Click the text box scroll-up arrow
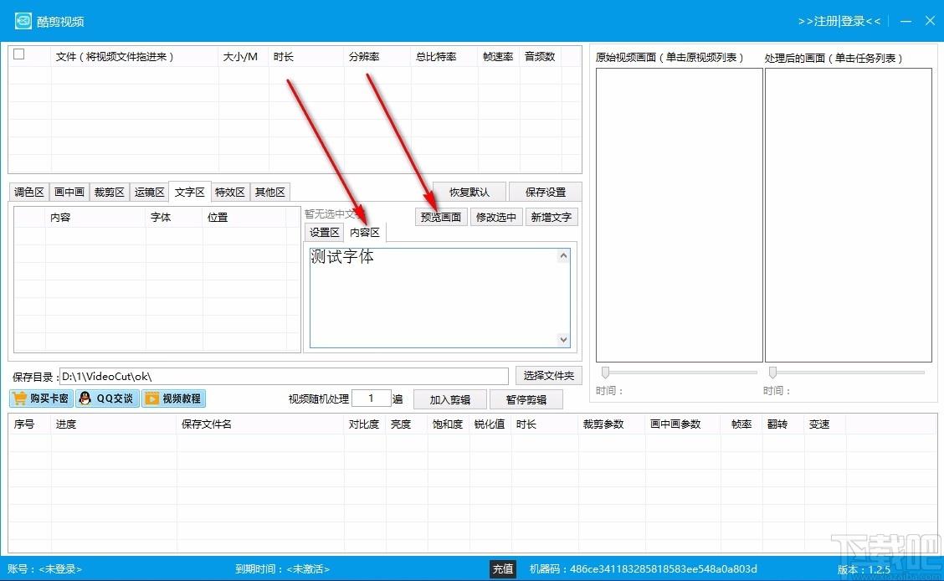944x581 pixels. [563, 256]
